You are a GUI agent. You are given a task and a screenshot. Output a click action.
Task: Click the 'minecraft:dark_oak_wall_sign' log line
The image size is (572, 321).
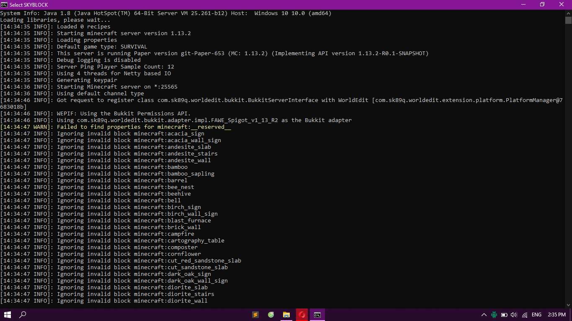point(114,281)
